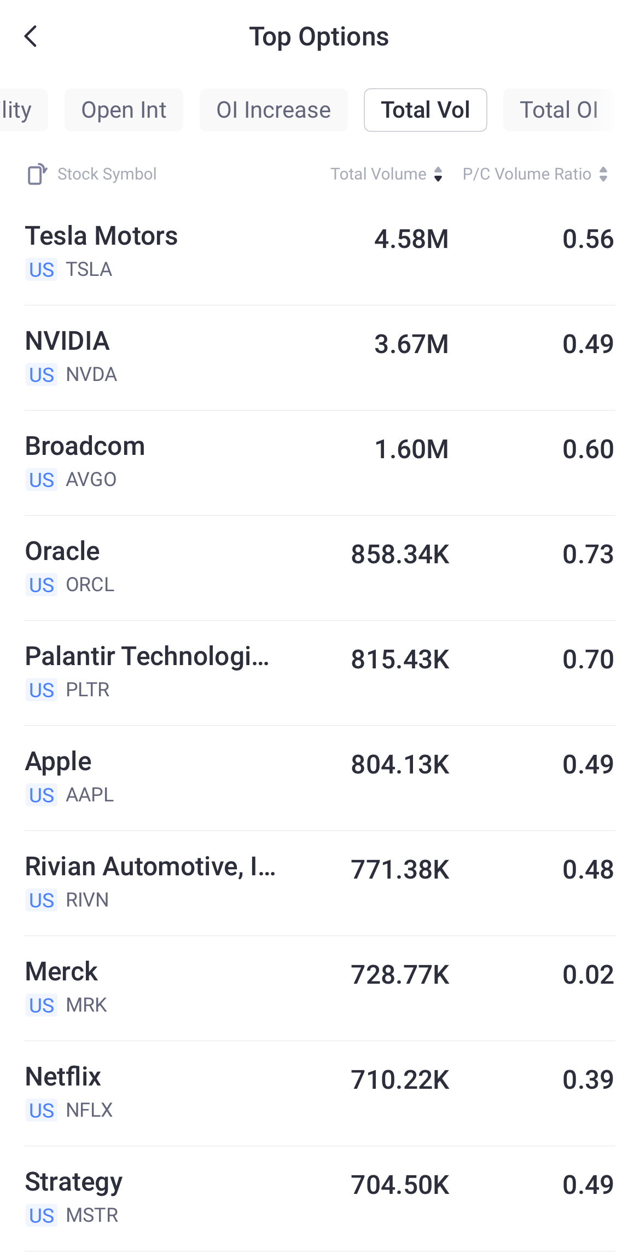Tap the Stock Symbol column header
The width and height of the screenshot is (640, 1253).
107,174
